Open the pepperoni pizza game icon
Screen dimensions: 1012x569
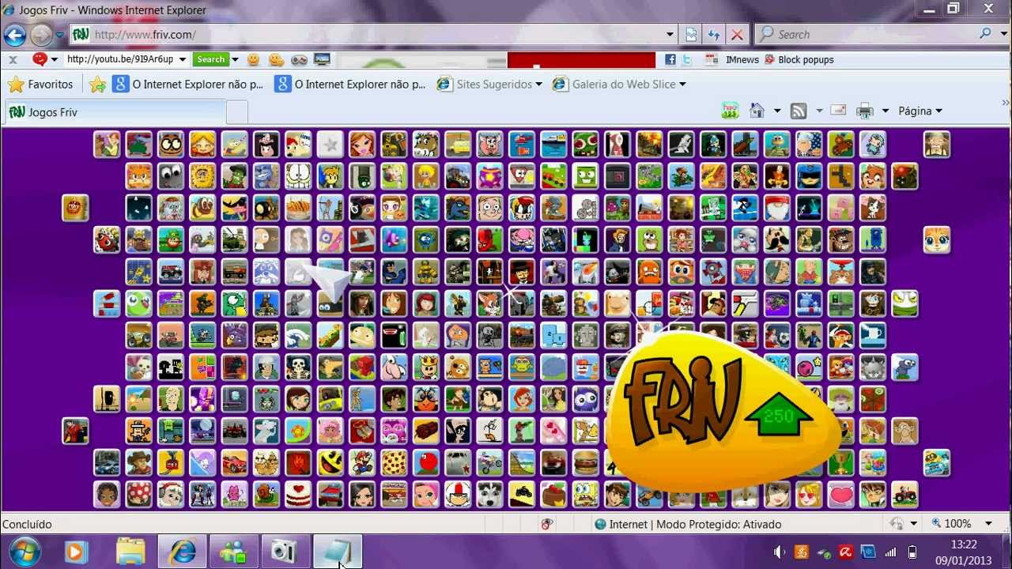point(394,462)
